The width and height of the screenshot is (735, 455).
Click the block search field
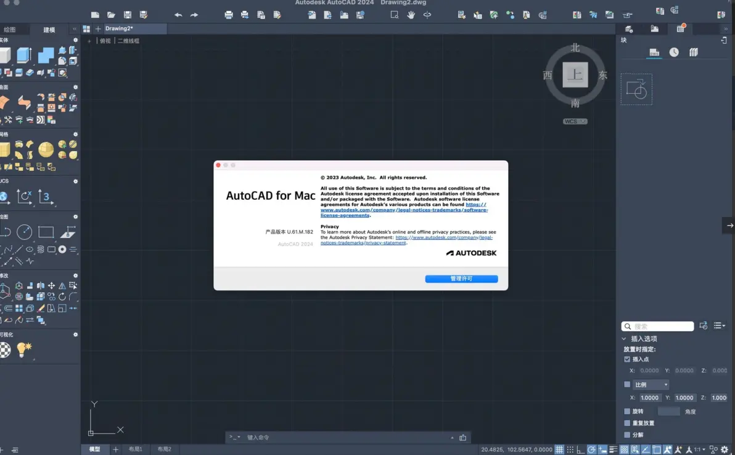click(x=658, y=326)
